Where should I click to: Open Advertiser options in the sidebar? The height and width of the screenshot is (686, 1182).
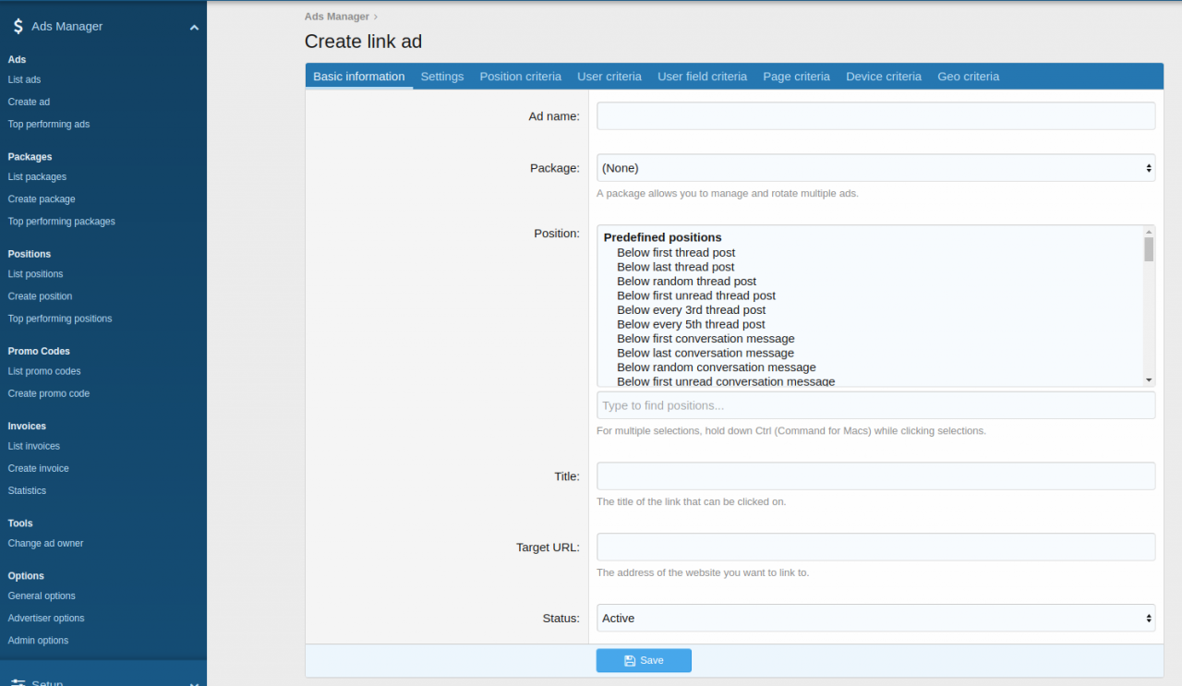click(45, 618)
